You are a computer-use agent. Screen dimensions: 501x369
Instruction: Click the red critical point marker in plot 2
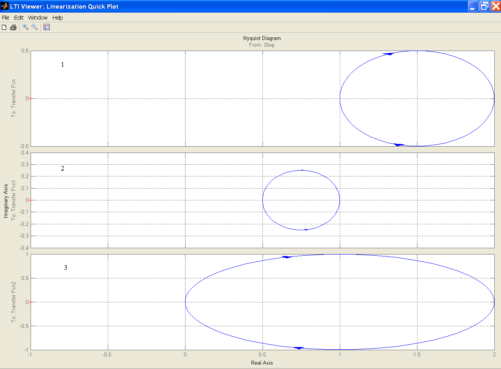[x=31, y=200]
